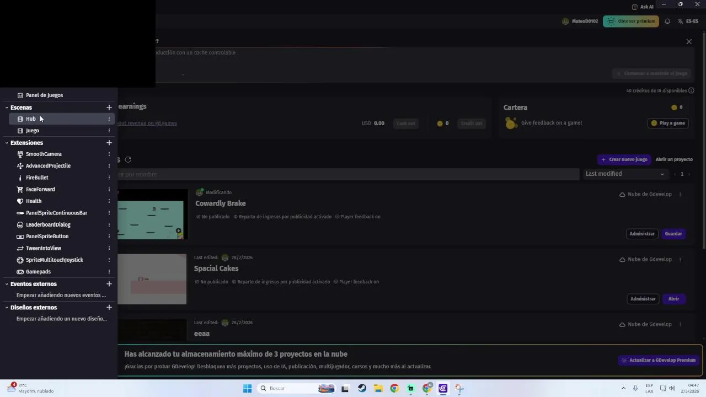The width and height of the screenshot is (706, 397).
Task: Add external layout via Diseños externos plus
Action: click(109, 308)
